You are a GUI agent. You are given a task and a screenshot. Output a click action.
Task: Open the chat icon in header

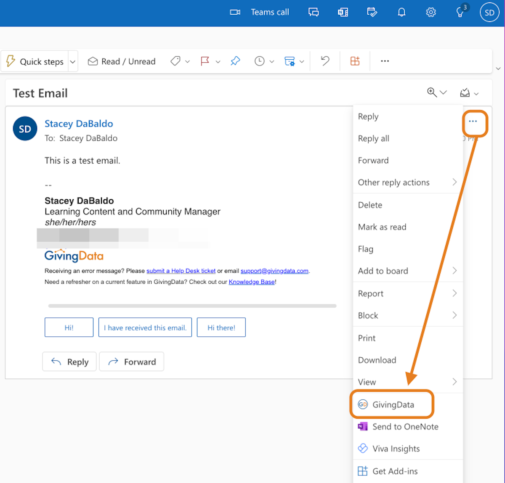pos(314,12)
